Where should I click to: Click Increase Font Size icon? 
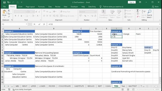36,12
